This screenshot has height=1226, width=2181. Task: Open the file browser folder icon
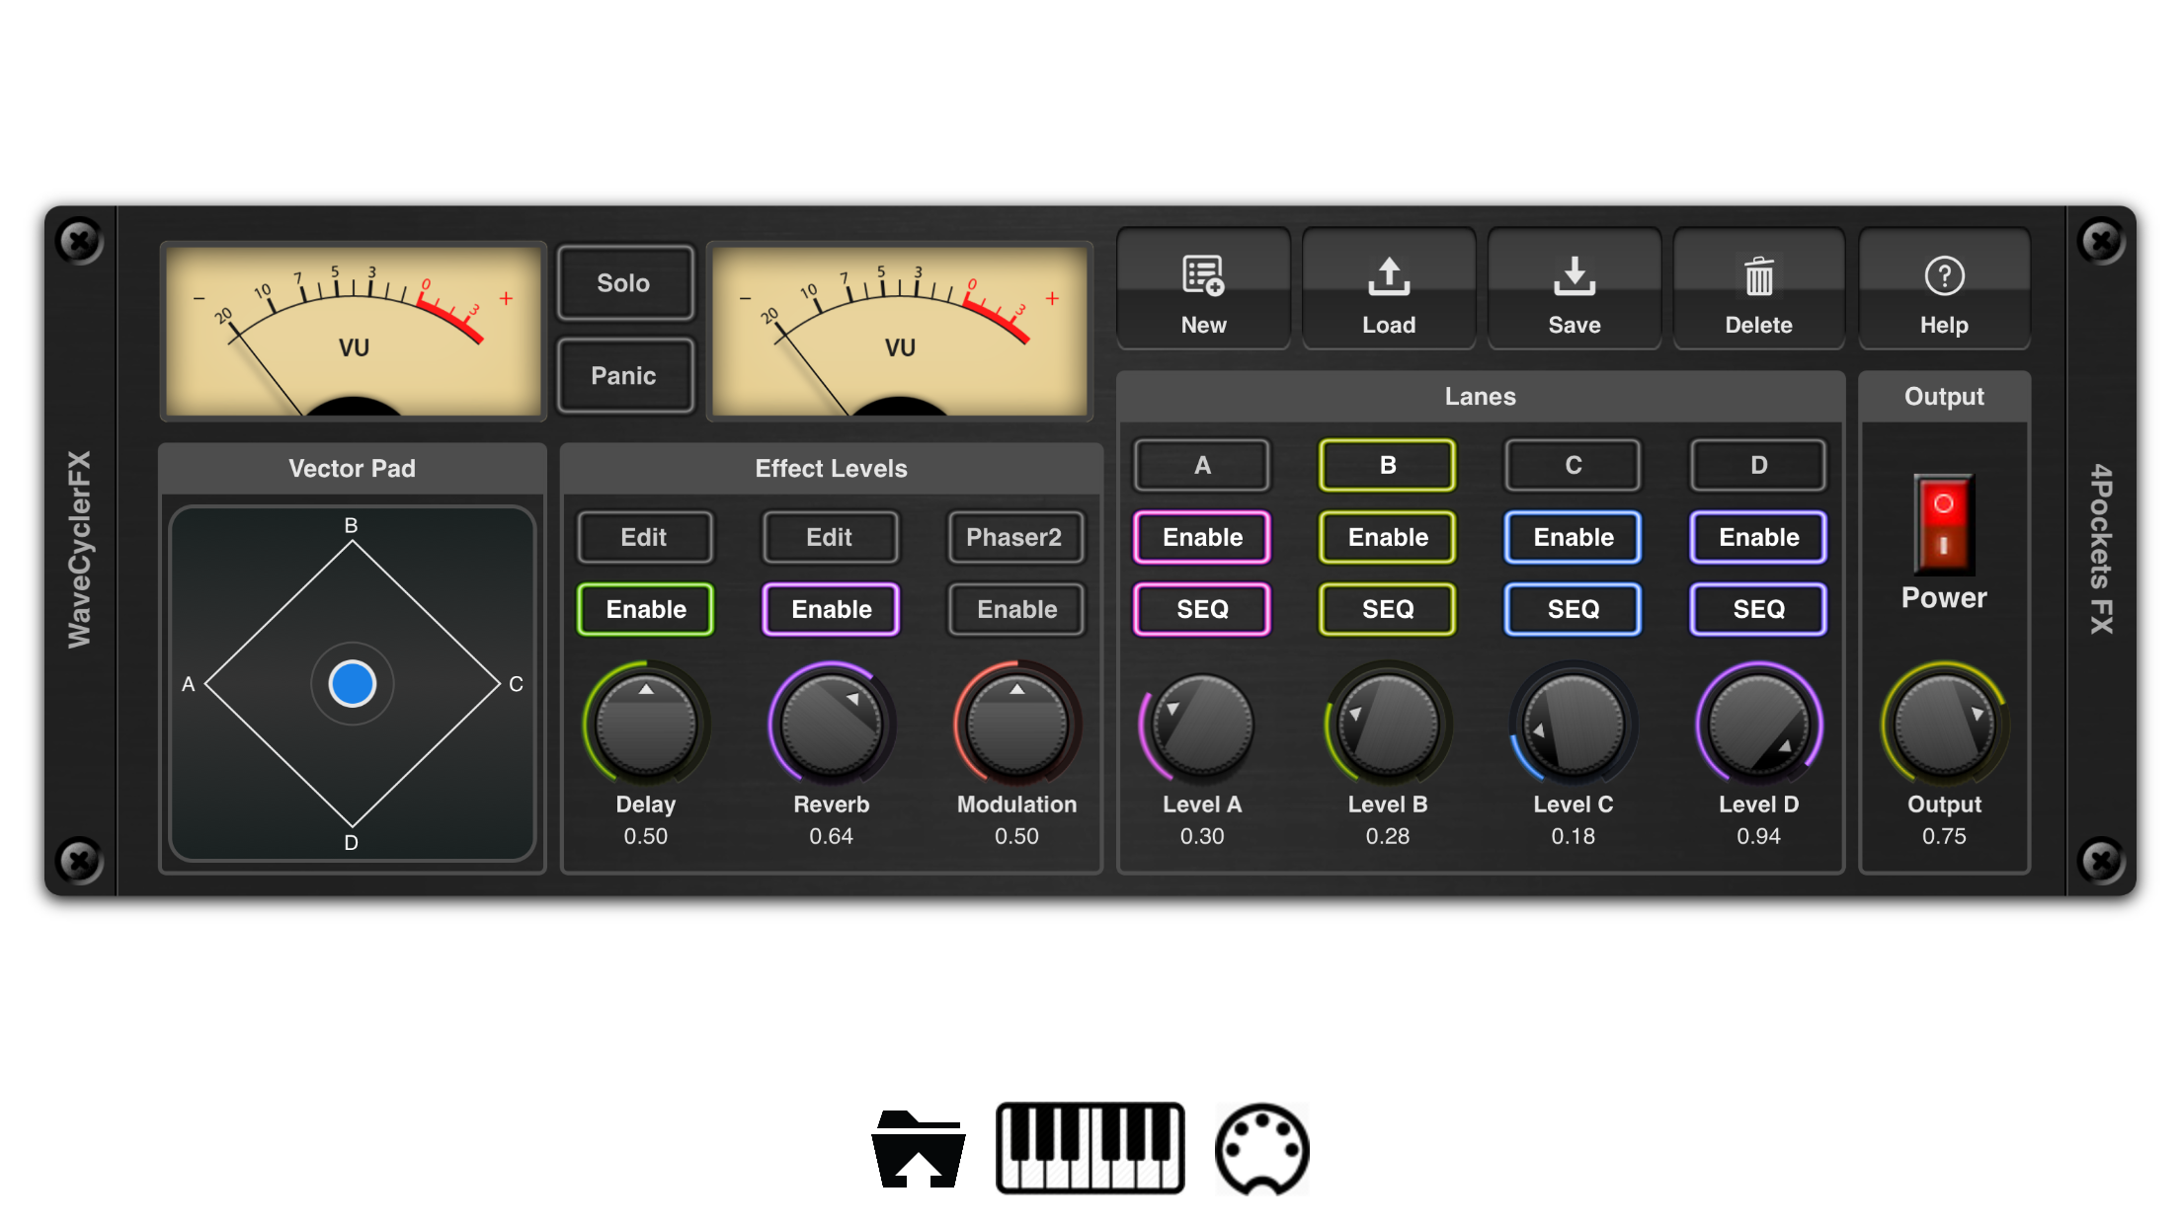click(x=919, y=1149)
